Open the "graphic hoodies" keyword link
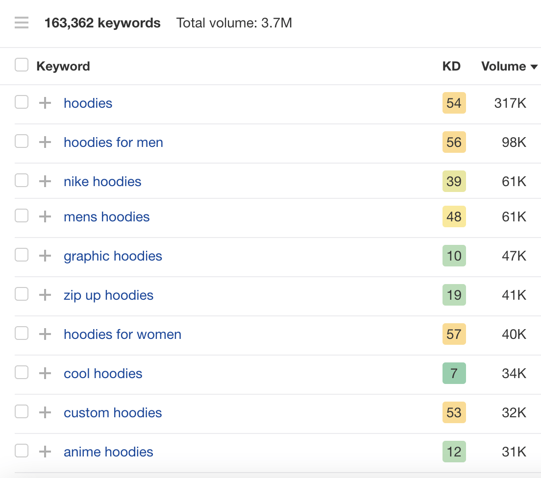The image size is (541, 478). [x=112, y=256]
